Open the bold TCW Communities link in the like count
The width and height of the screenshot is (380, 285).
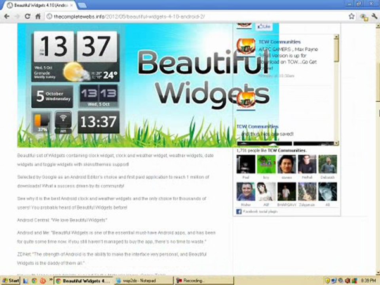tap(287, 150)
